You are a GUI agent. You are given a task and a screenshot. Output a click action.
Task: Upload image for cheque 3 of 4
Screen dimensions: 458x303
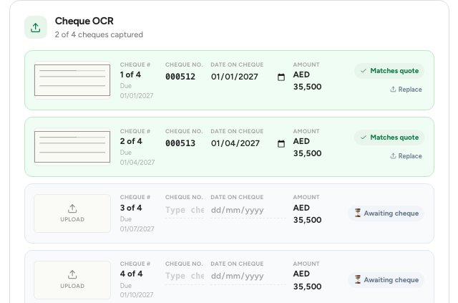(x=72, y=213)
